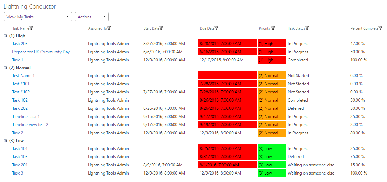Screen dimensions: 387x182
Task: Open the Priority column filter icon
Action: (x=273, y=28)
